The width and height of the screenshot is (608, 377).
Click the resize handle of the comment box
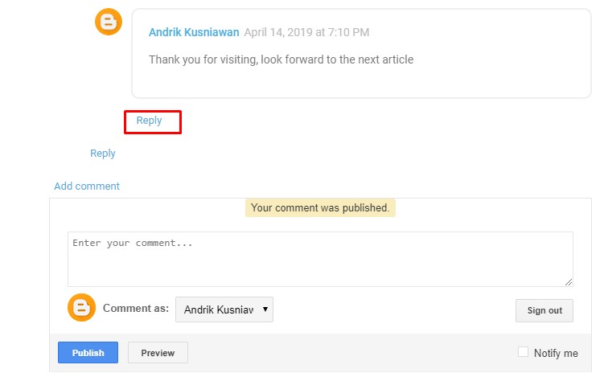point(569,281)
